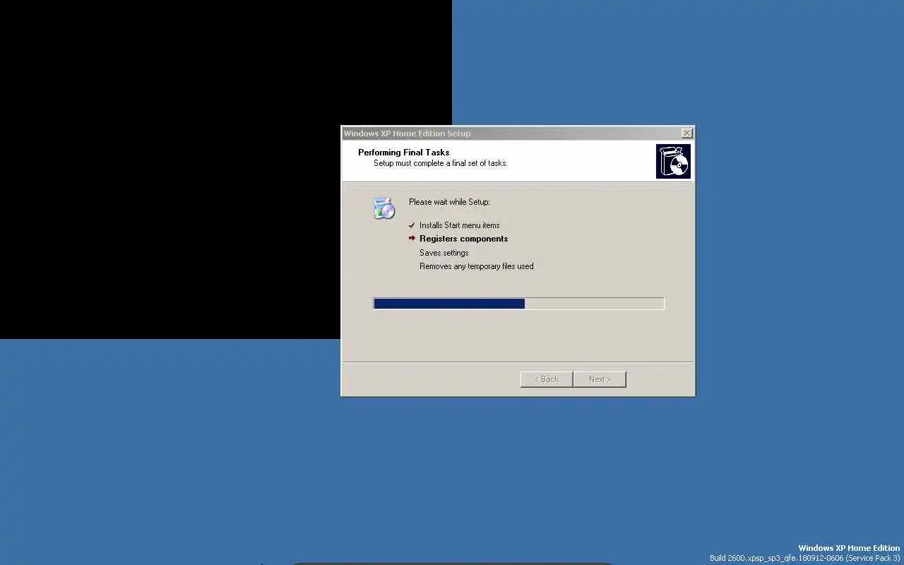The width and height of the screenshot is (904, 565).
Task: Click the disabled Next button
Action: 600,379
